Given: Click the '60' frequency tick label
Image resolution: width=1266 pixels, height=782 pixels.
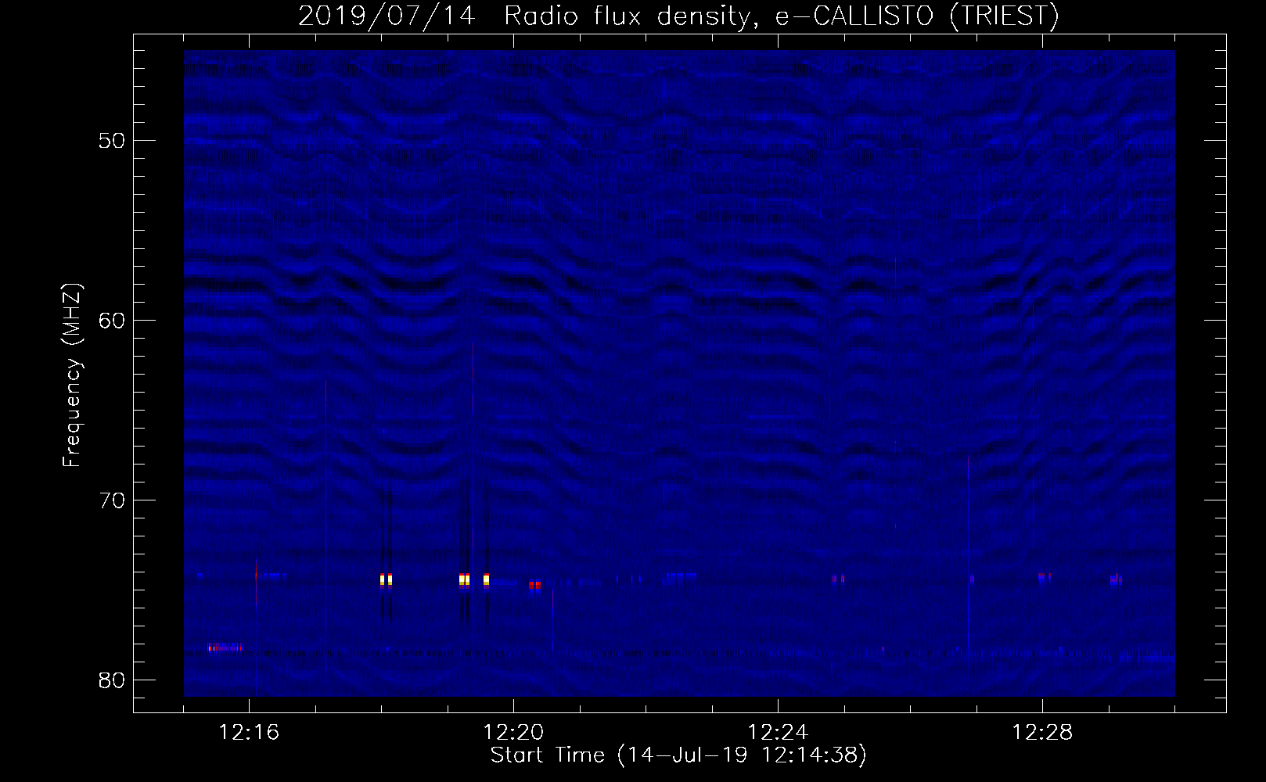Looking at the screenshot, I should point(112,321).
